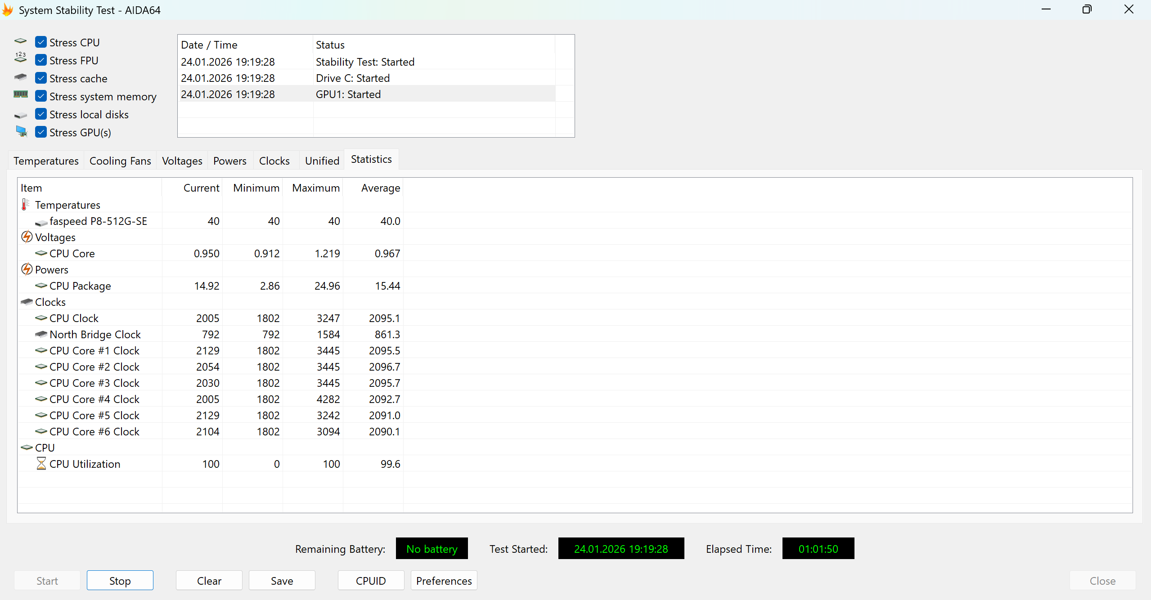Click the hourglass icon for CPU Utilization
The height and width of the screenshot is (600, 1151).
(41, 464)
